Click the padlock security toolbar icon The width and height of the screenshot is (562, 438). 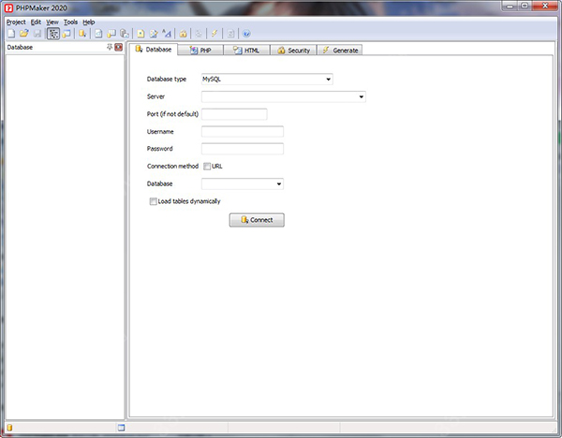point(184,34)
